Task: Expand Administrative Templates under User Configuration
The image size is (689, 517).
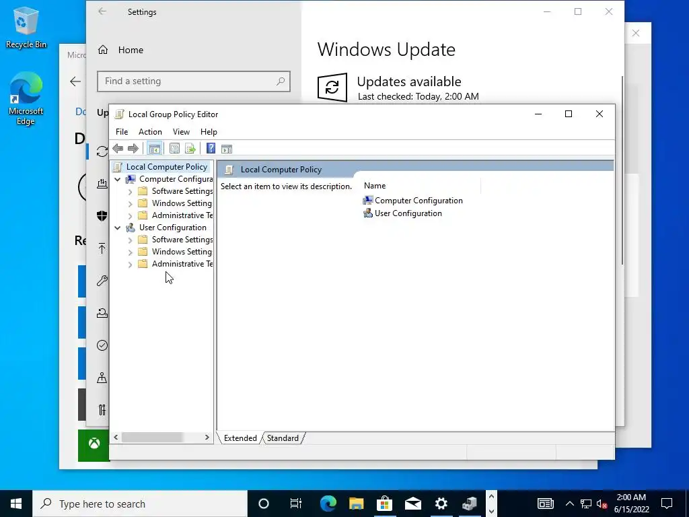Action: pyautogui.click(x=130, y=264)
